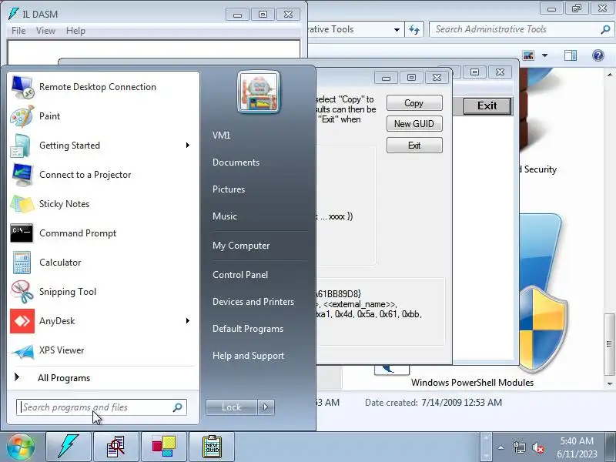
Task: Open Music from Start menu
Action: (x=225, y=216)
